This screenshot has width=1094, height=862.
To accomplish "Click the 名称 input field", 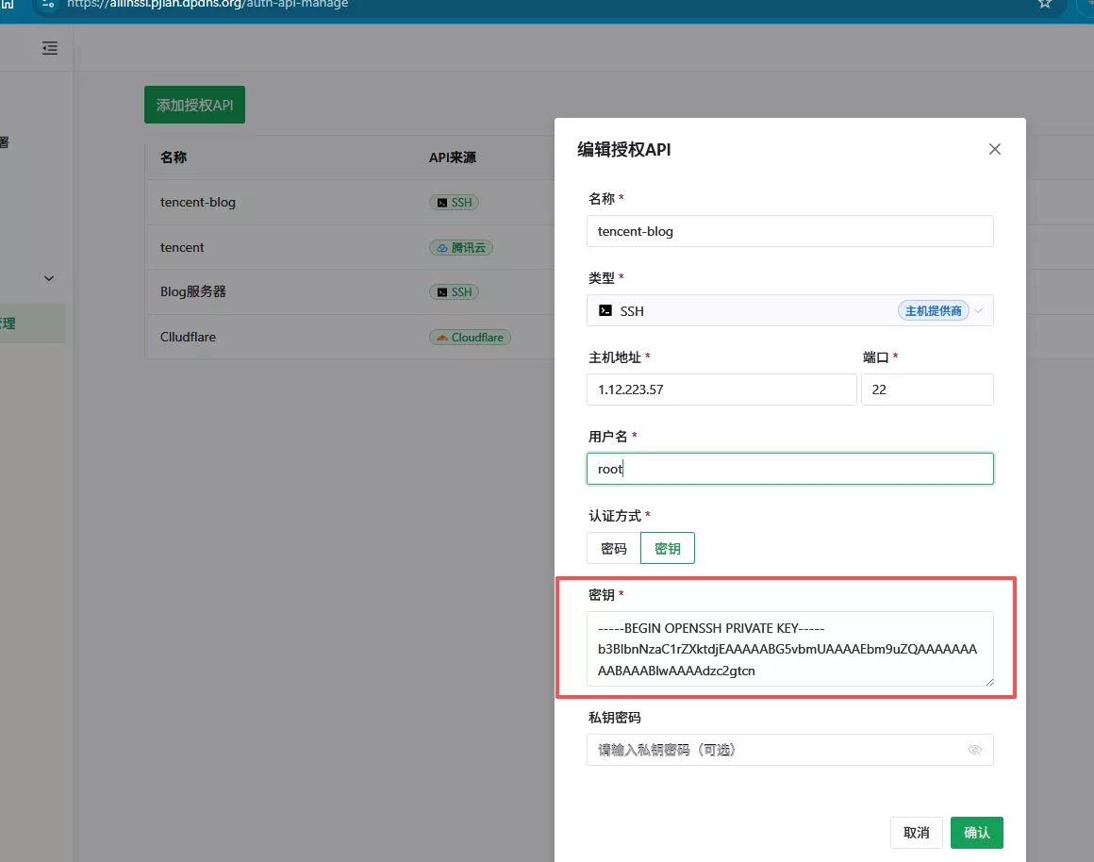I will pyautogui.click(x=789, y=231).
